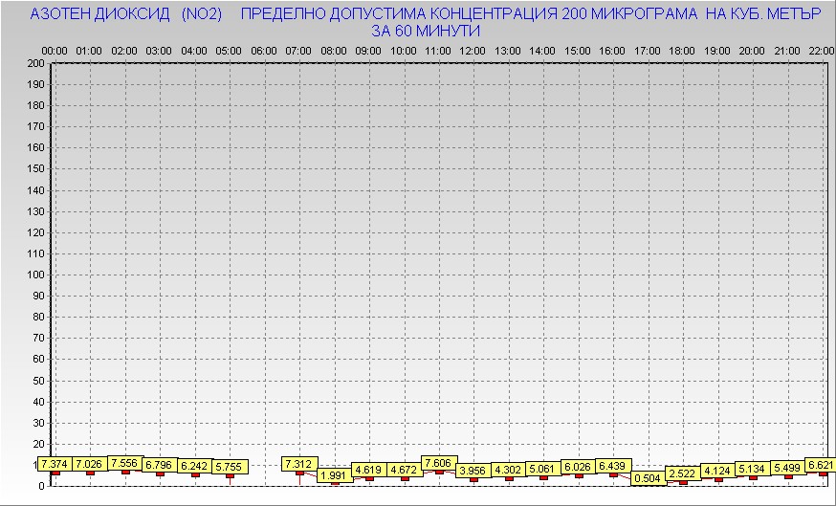
Task: Click the 7.374 data label at 00:00
Action: point(55,464)
